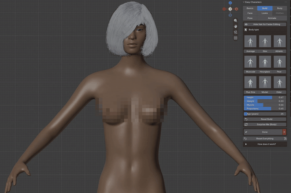Click the Slim label button

coord(265,51)
